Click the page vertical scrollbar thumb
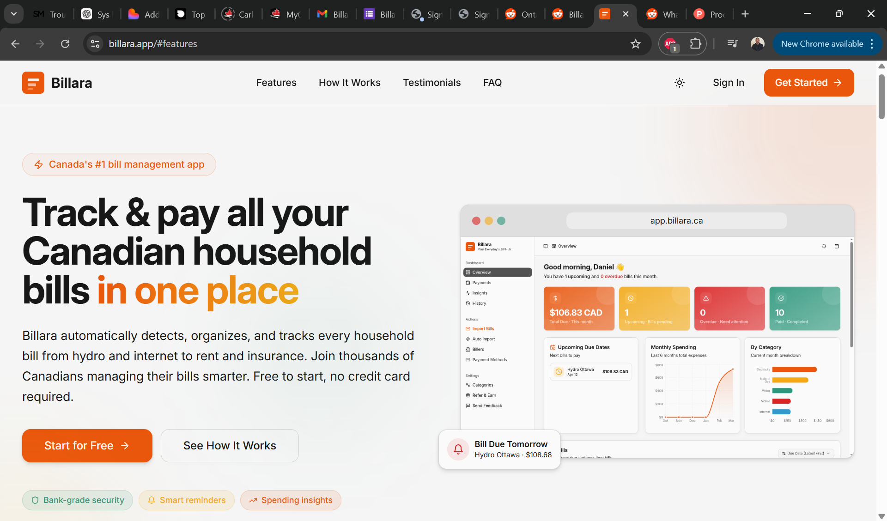The image size is (887, 521). 881,96
